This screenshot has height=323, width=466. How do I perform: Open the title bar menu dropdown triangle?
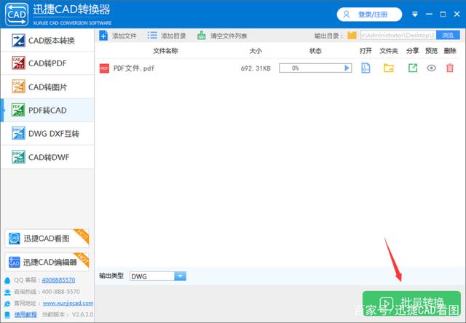[x=415, y=15]
